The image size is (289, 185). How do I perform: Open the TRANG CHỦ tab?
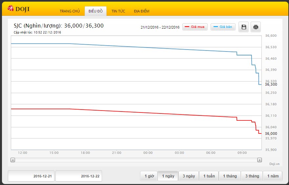click(x=70, y=11)
